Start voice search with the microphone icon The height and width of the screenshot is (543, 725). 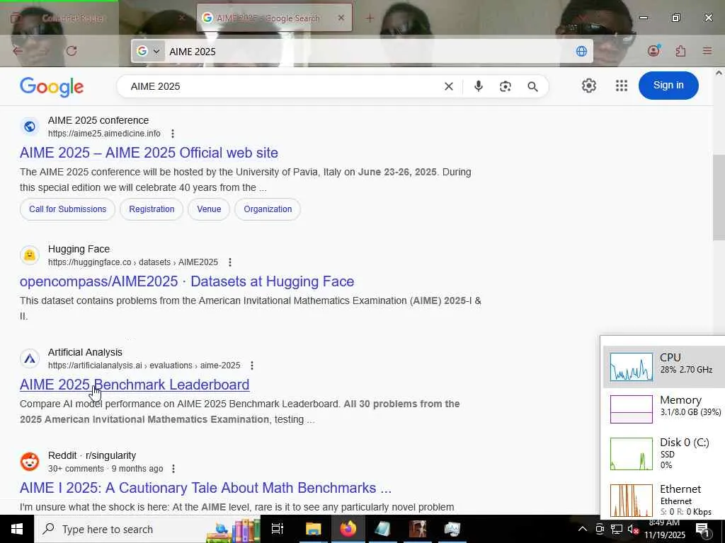(x=479, y=86)
